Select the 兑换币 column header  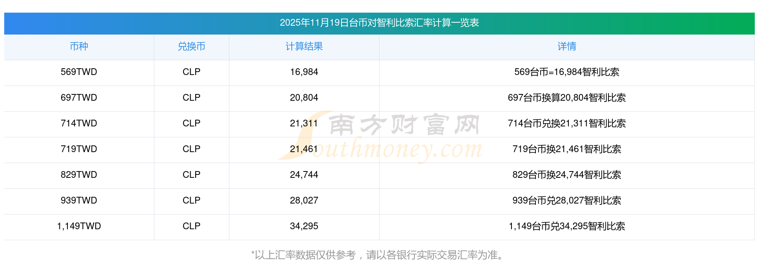point(191,46)
